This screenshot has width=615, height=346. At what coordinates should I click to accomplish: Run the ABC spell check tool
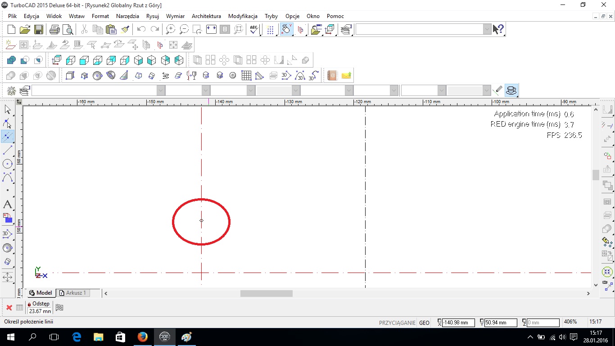(254, 30)
